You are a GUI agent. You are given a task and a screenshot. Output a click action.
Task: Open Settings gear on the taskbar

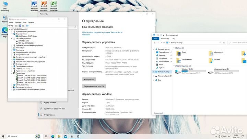pyautogui.click(x=78, y=137)
